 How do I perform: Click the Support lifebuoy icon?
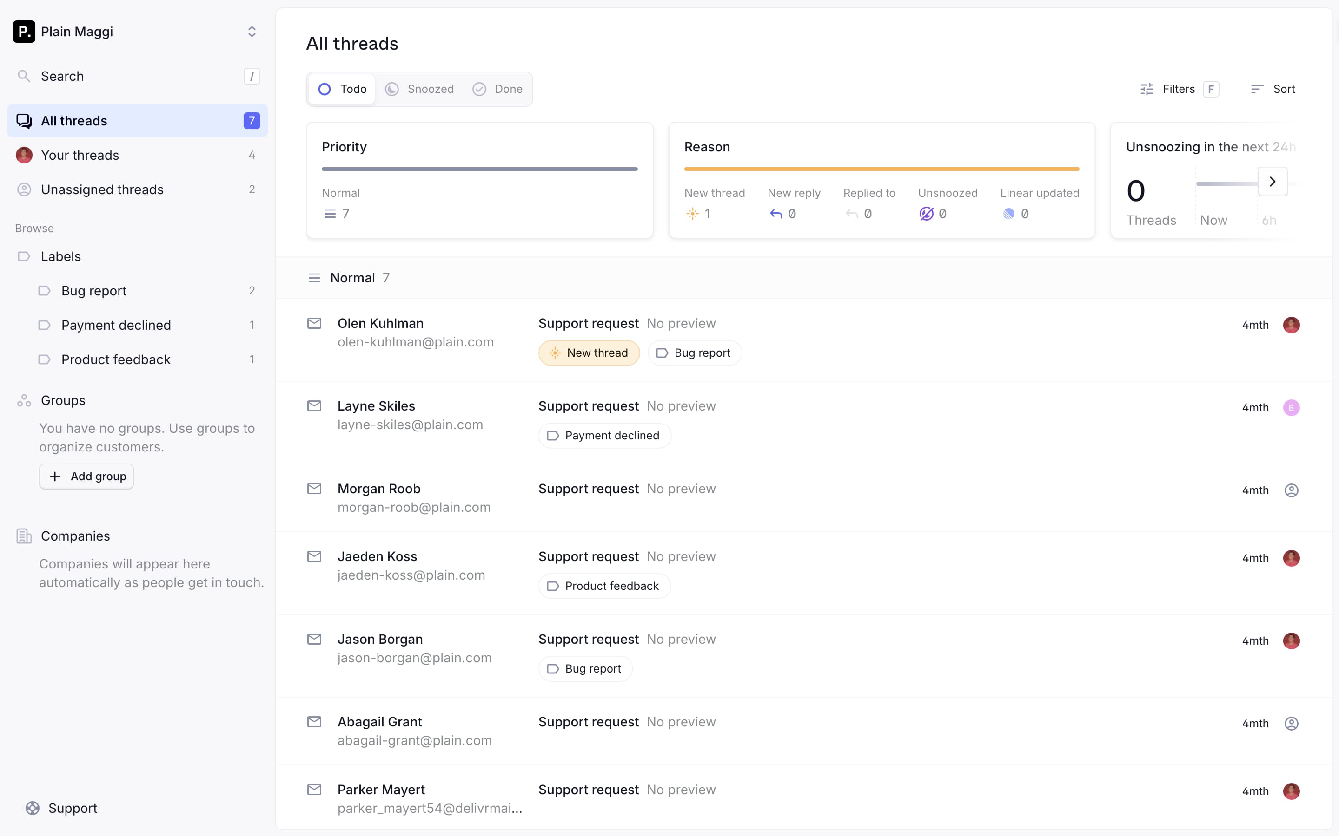(33, 808)
